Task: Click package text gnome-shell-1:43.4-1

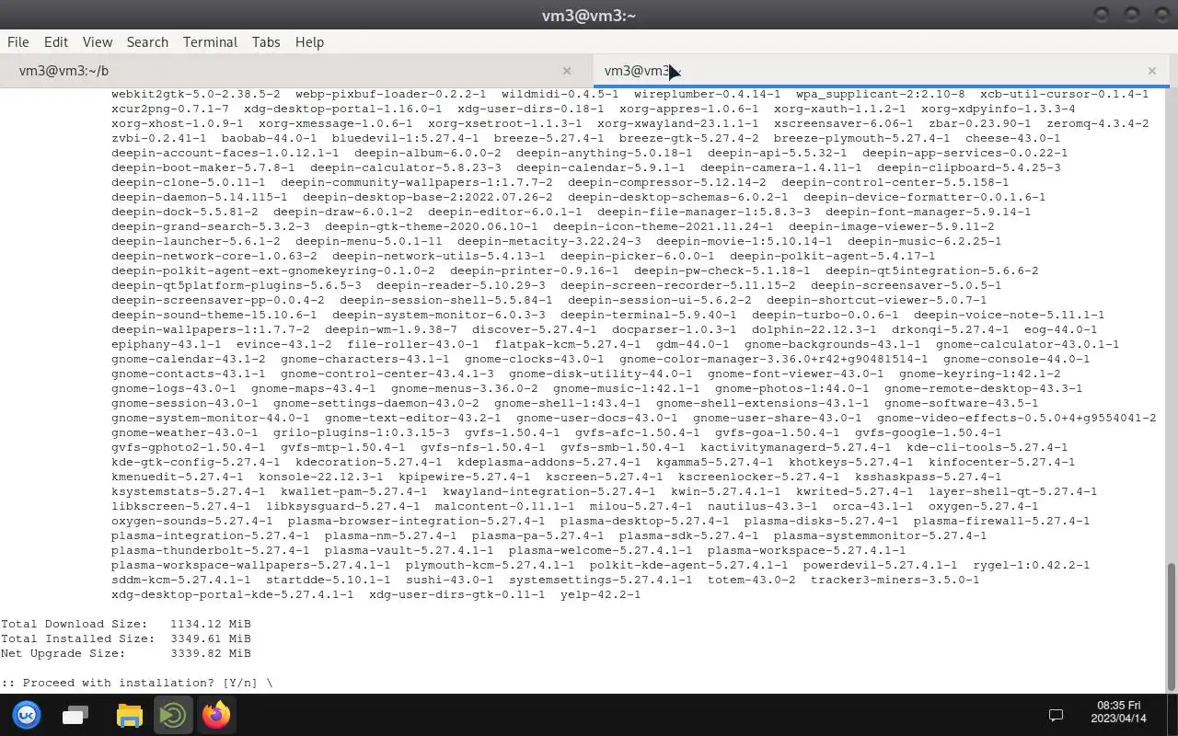Action: [x=567, y=403]
